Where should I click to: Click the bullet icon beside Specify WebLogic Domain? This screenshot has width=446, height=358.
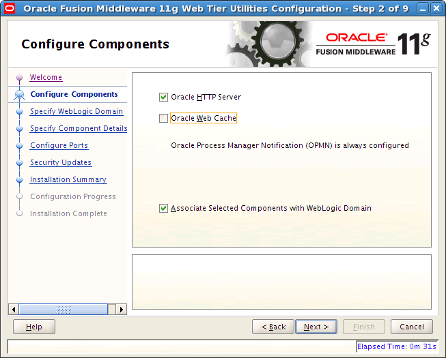[19, 112]
